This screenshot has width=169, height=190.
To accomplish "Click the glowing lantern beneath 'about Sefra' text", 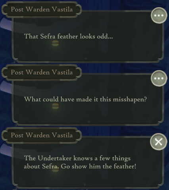I will [56, 170].
